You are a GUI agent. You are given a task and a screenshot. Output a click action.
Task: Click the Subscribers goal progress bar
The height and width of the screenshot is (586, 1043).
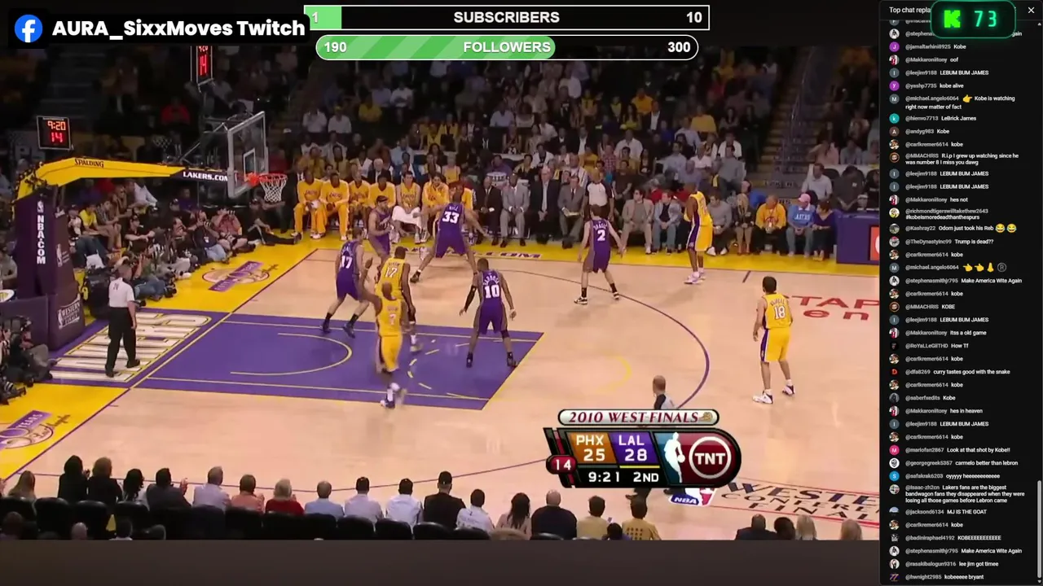pyautogui.click(x=508, y=17)
